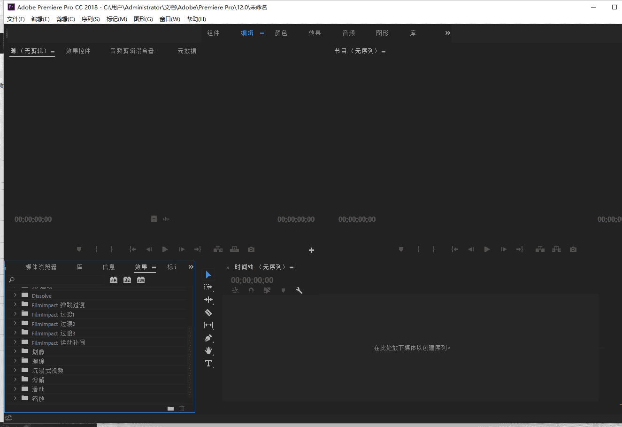Toggle Snap in the Timeline
Image resolution: width=622 pixels, height=427 pixels.
pyautogui.click(x=251, y=290)
